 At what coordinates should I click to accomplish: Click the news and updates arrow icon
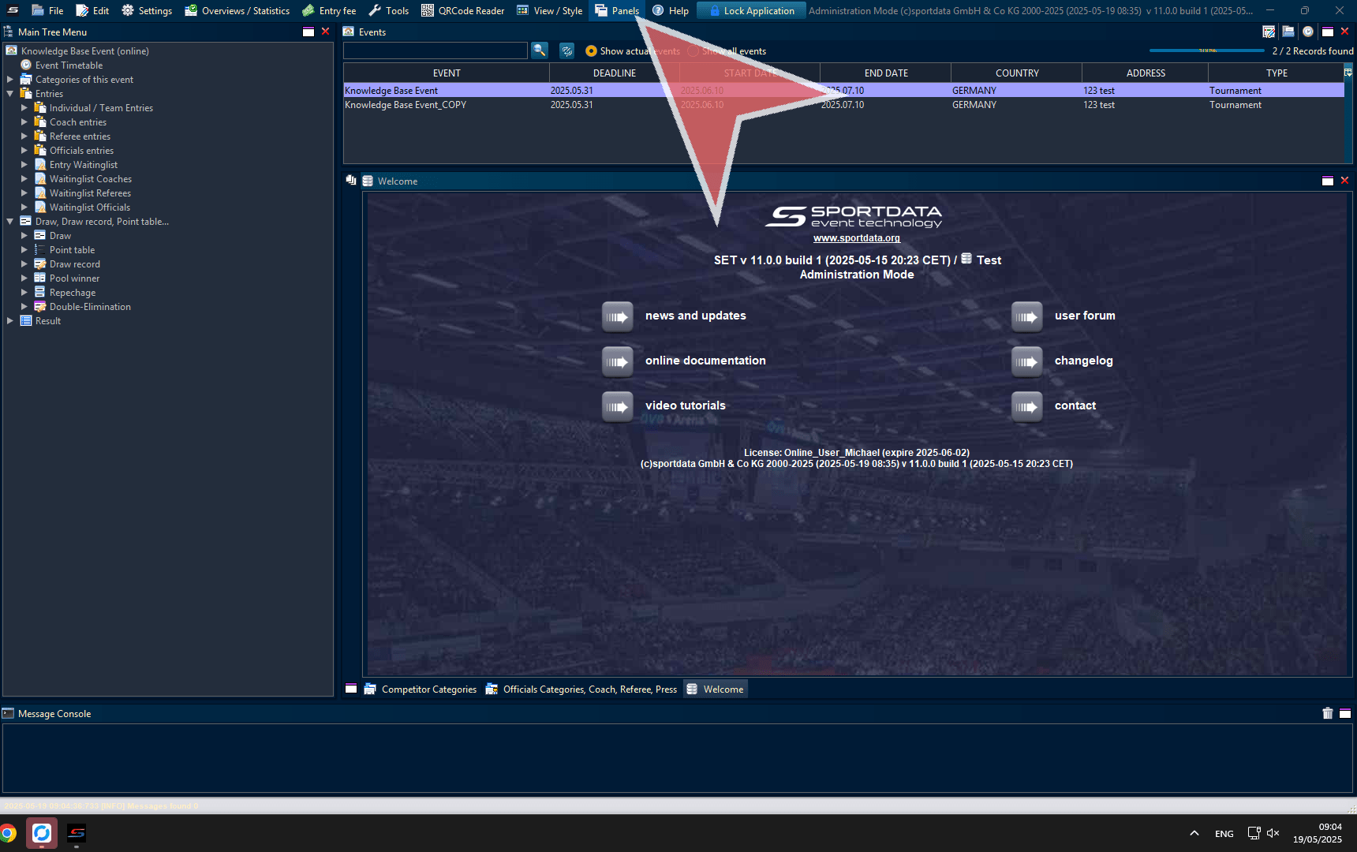618,316
